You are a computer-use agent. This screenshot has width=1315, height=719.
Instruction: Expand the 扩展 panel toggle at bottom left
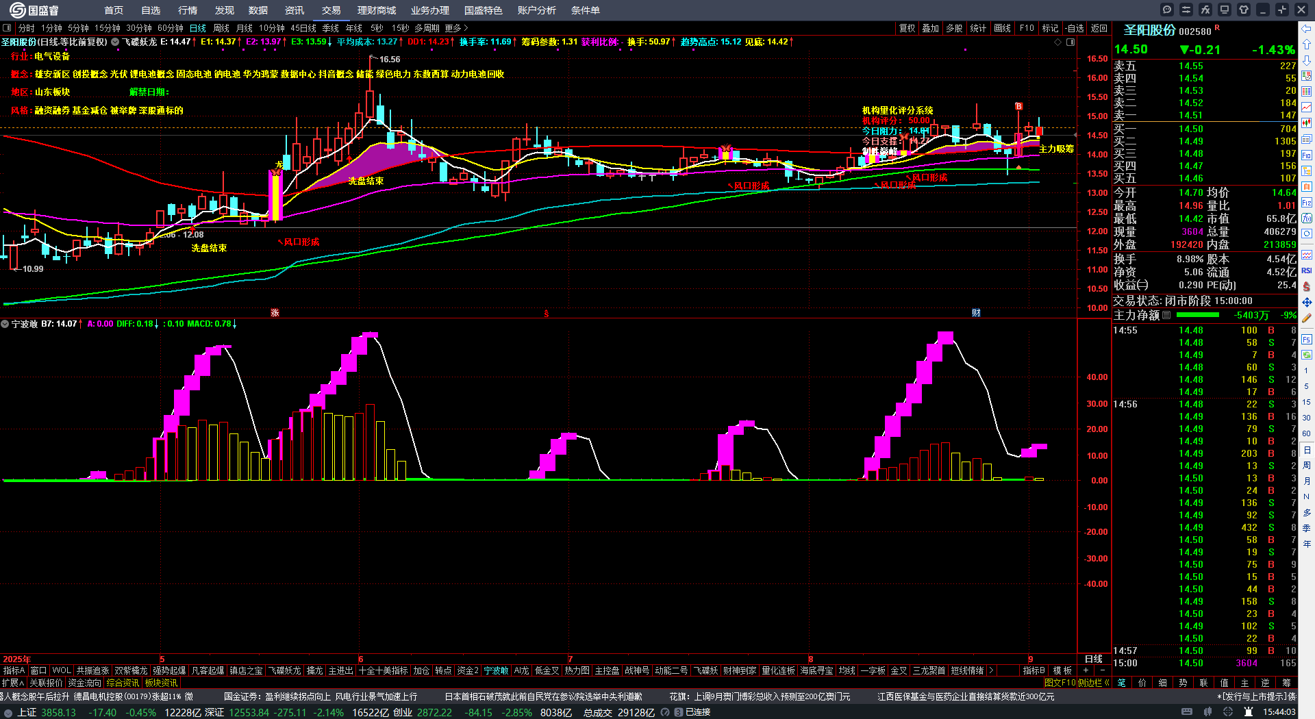click(x=13, y=683)
